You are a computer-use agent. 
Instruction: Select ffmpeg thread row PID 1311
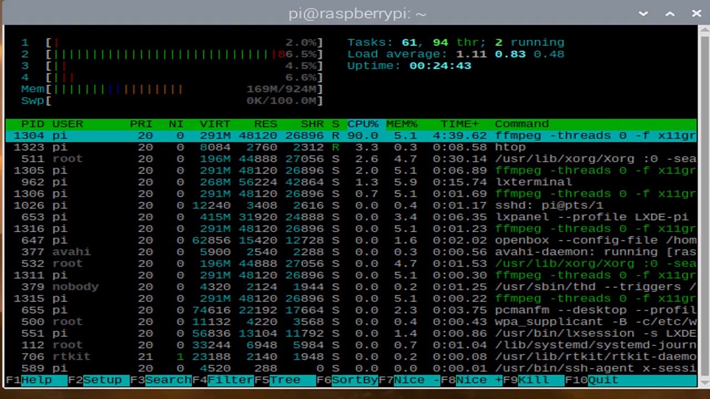351,275
